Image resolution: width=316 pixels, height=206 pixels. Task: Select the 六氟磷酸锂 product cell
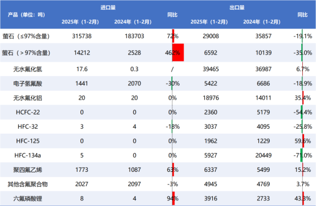pos(27,199)
